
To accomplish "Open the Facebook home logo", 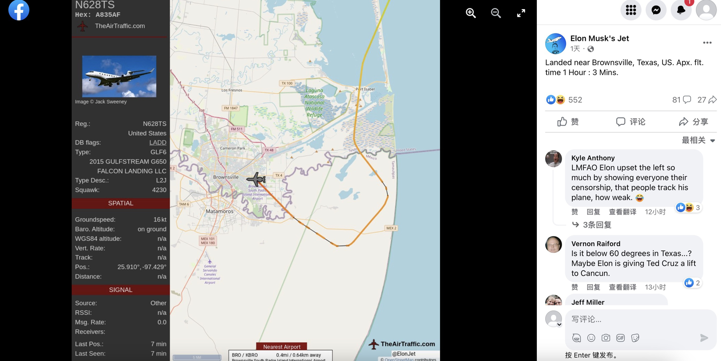I will [19, 10].
